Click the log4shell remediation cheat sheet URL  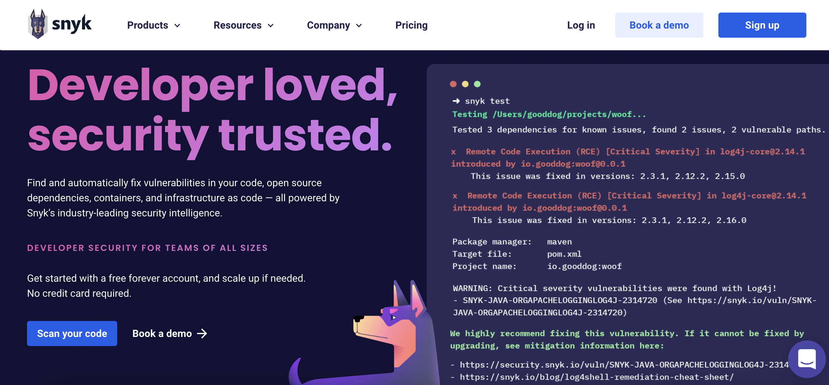pos(597,377)
